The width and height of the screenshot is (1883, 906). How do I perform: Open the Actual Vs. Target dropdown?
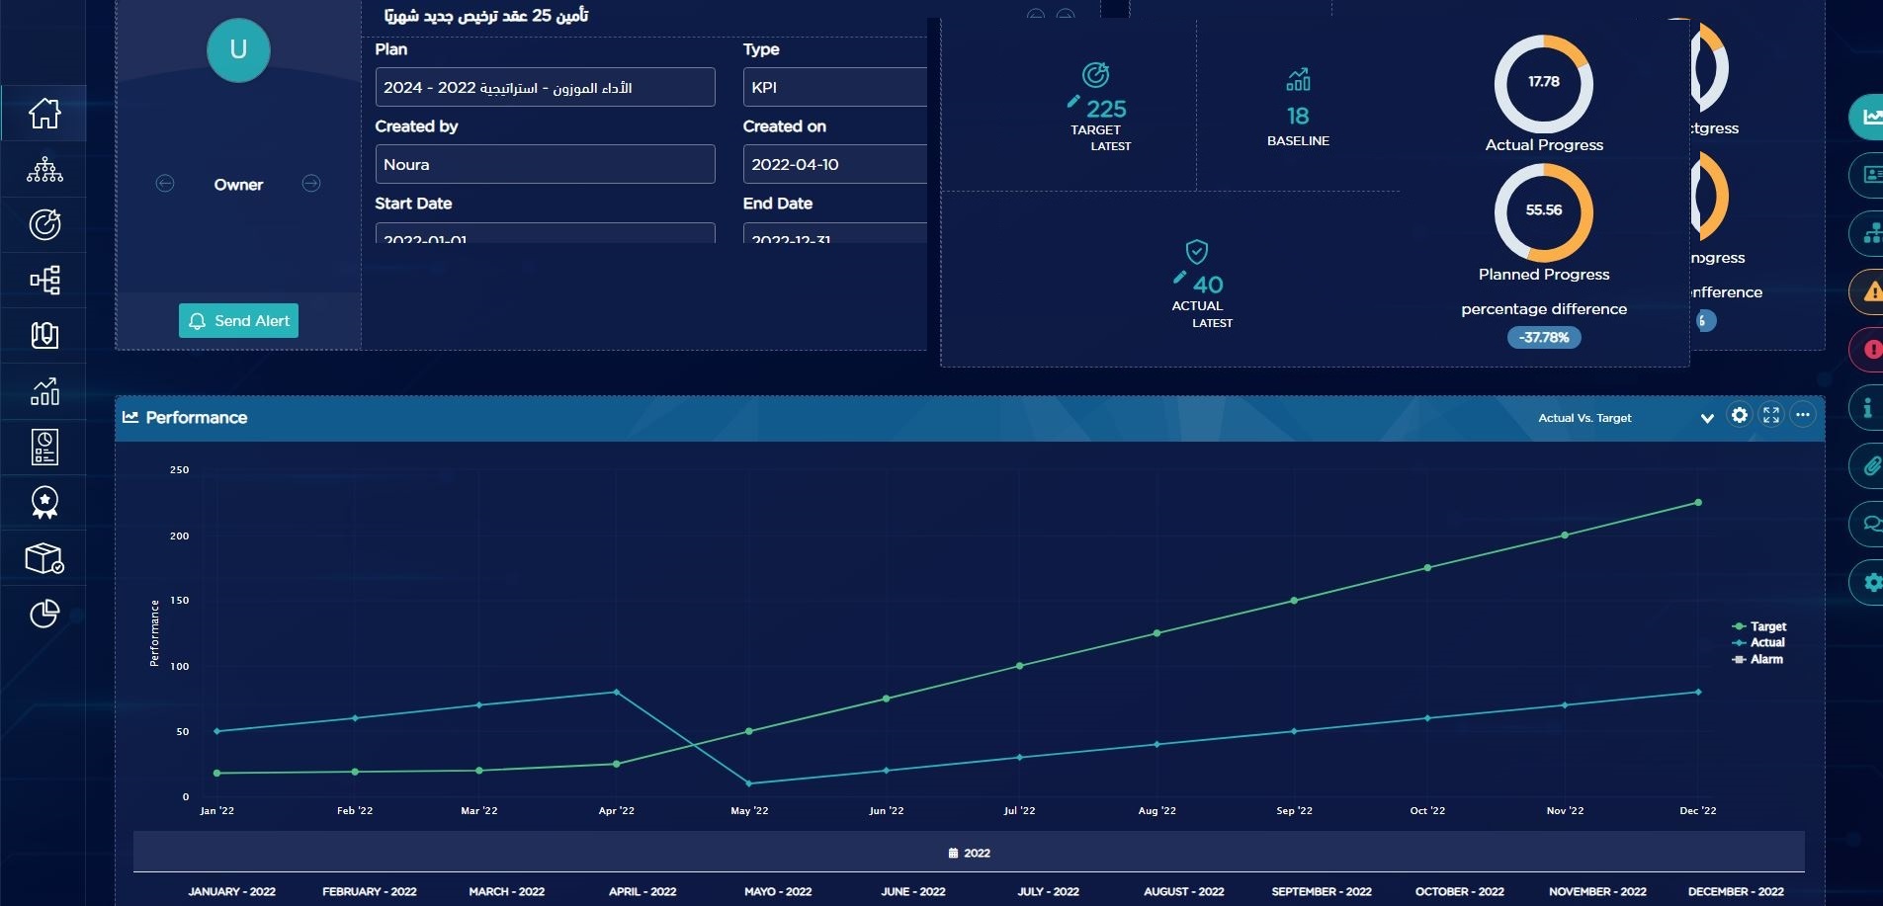[1625, 418]
